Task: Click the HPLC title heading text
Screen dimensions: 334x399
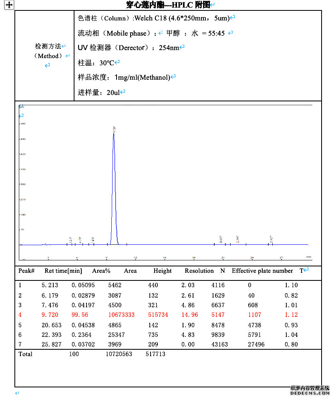Action: pos(168,5)
